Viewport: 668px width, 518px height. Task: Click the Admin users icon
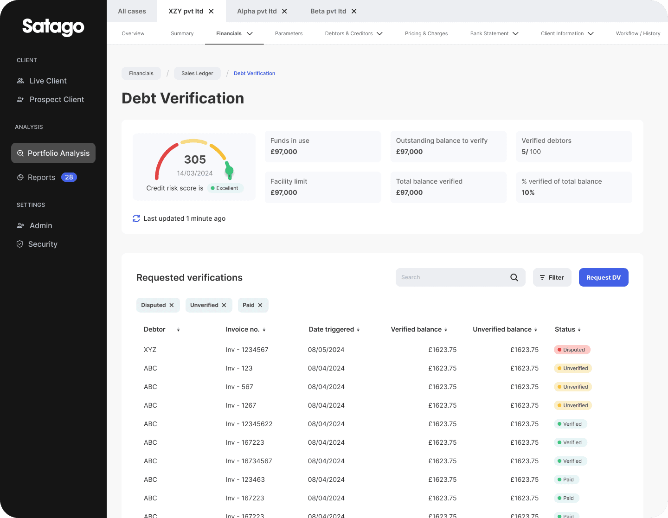click(20, 225)
